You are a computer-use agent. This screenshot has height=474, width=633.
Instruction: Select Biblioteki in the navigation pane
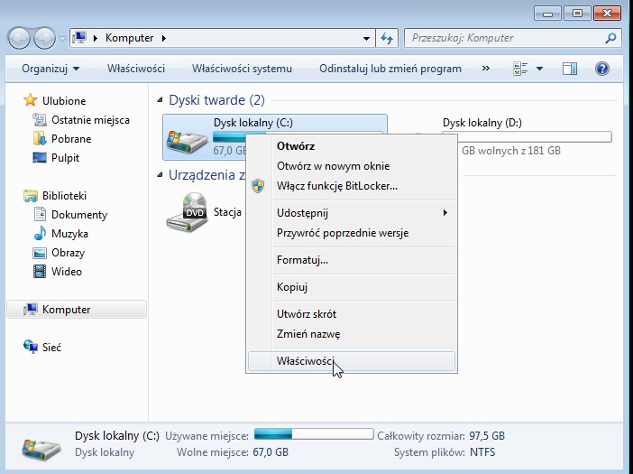(x=65, y=196)
